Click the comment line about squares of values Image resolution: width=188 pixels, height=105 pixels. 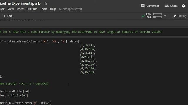pos(81,32)
